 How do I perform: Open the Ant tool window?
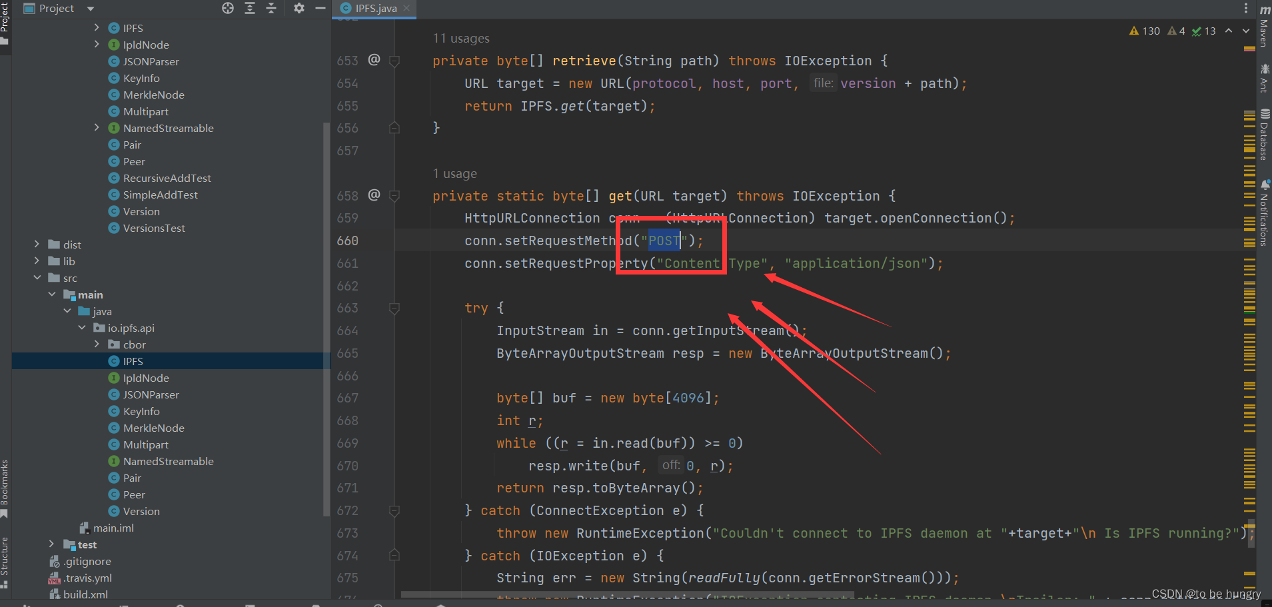click(1264, 78)
